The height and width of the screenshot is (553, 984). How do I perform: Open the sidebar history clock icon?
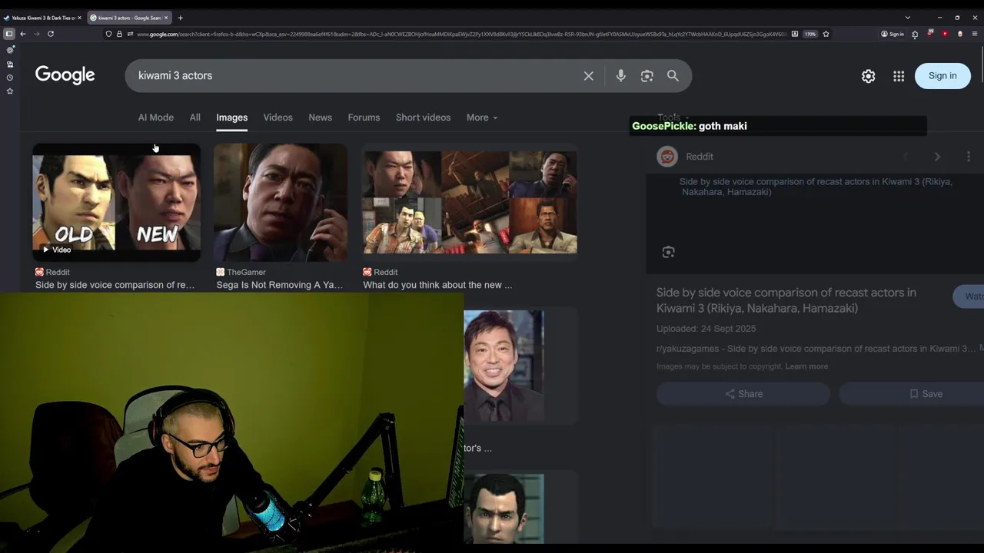(x=10, y=78)
